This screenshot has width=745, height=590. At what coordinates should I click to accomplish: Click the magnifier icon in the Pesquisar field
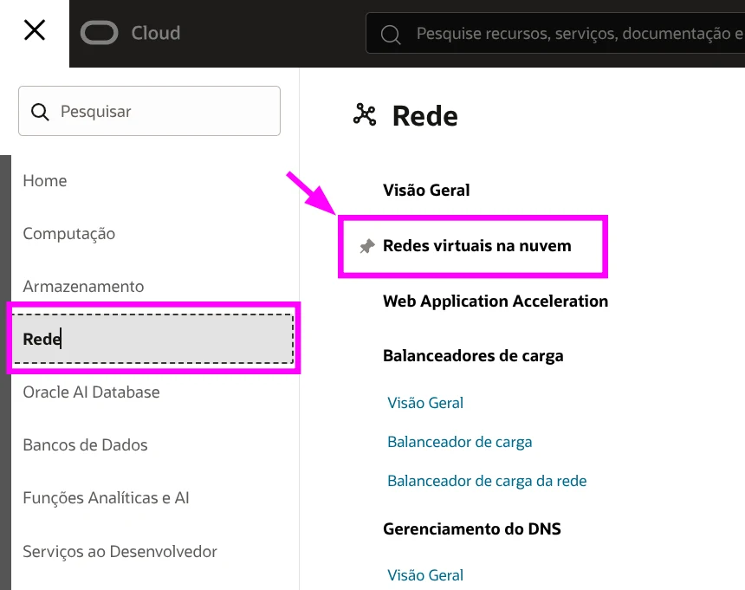[40, 112]
